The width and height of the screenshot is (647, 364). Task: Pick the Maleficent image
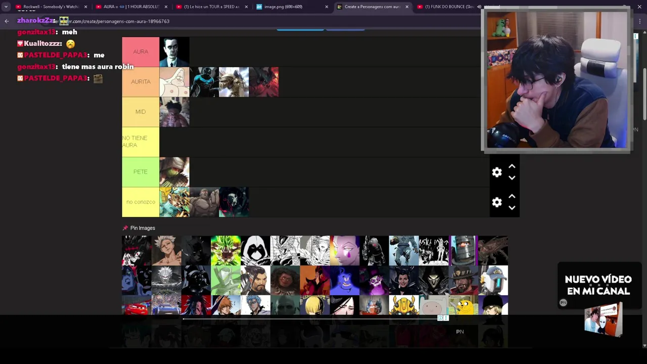(x=404, y=280)
